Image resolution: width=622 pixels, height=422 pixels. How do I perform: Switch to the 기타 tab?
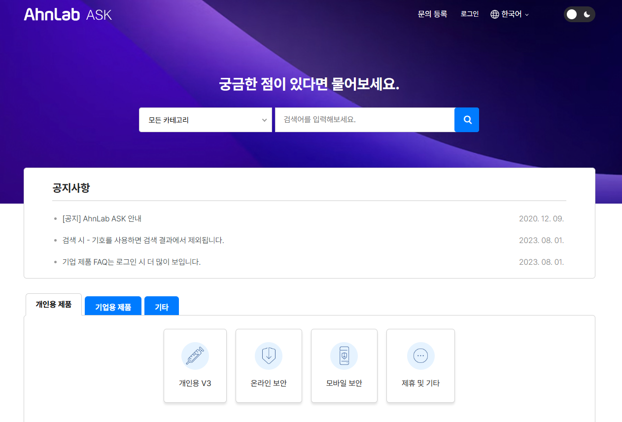(x=162, y=306)
